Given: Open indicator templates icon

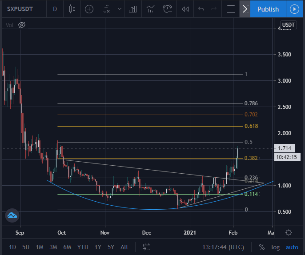Looking at the screenshot, I should [150, 9].
